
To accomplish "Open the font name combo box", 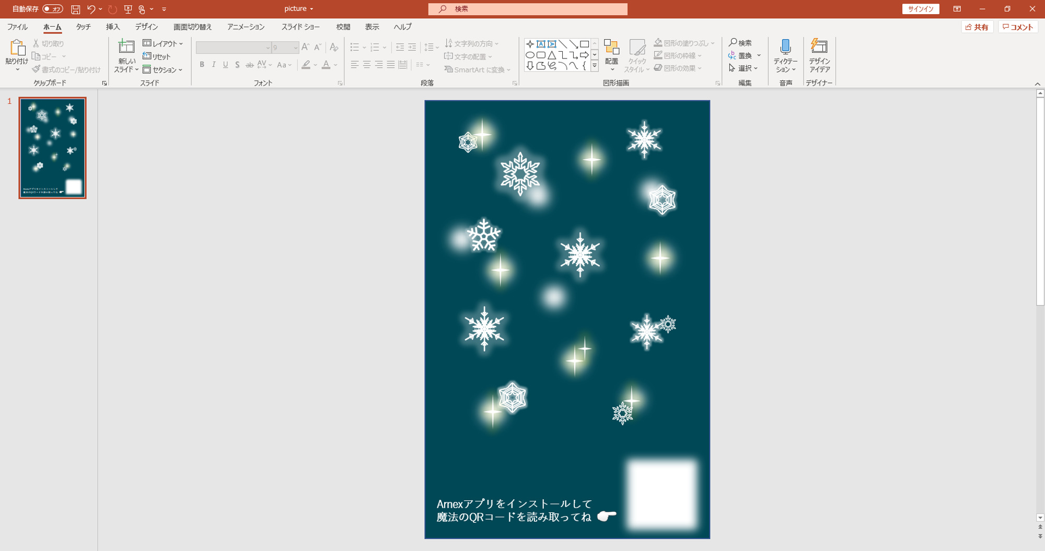I will click(234, 48).
